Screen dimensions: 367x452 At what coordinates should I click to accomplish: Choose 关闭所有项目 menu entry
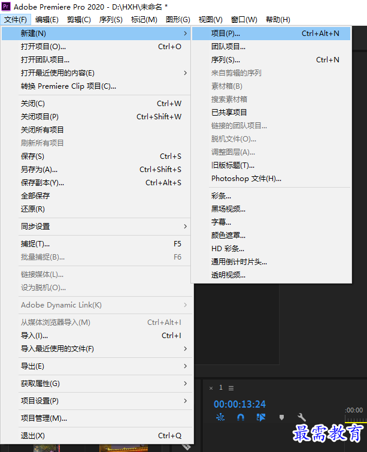pos(96,130)
